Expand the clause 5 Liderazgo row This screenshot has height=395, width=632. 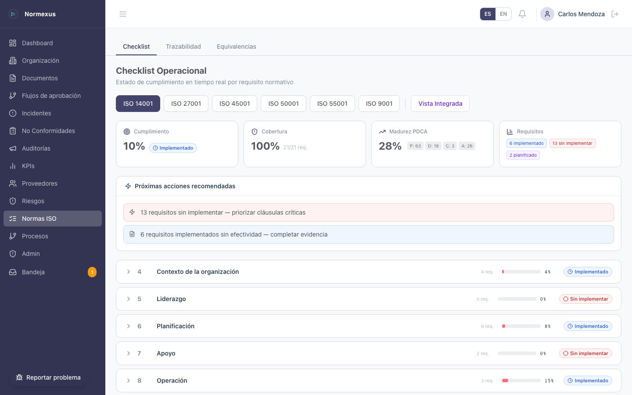[129, 299]
